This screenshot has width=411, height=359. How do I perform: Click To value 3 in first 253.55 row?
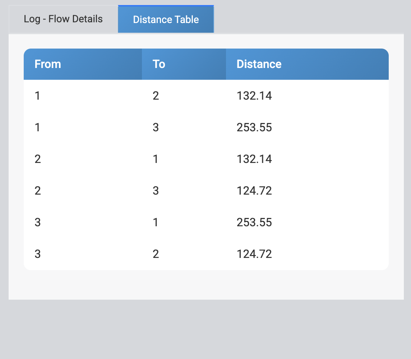click(x=156, y=128)
